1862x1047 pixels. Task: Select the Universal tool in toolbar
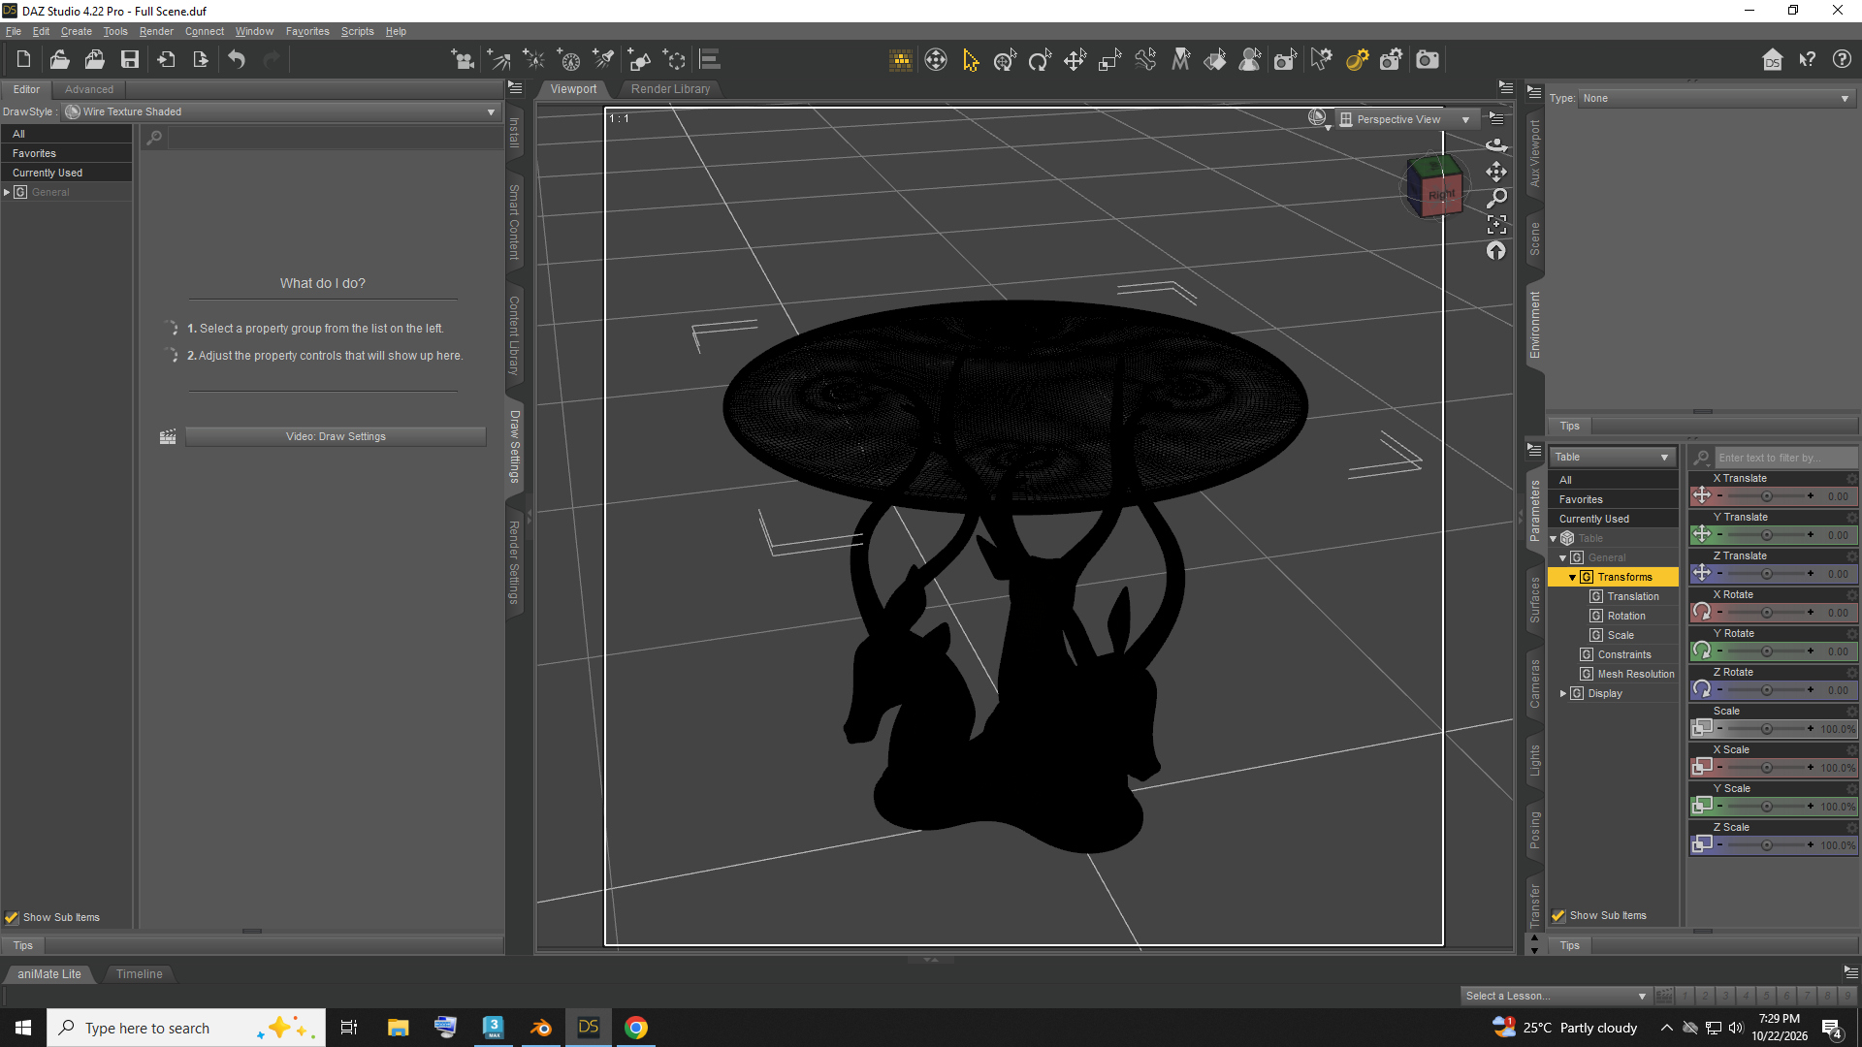pos(1005,60)
